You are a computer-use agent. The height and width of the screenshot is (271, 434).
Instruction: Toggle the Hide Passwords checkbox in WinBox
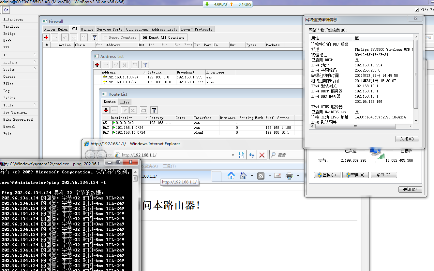point(417,10)
